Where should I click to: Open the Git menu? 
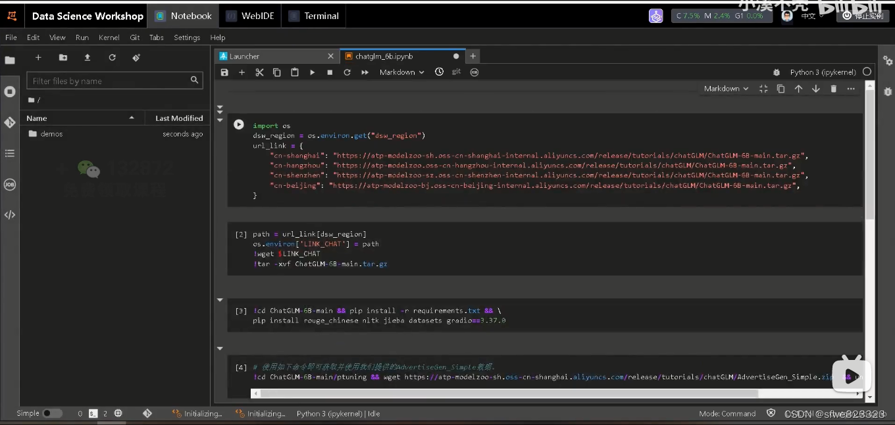[135, 37]
